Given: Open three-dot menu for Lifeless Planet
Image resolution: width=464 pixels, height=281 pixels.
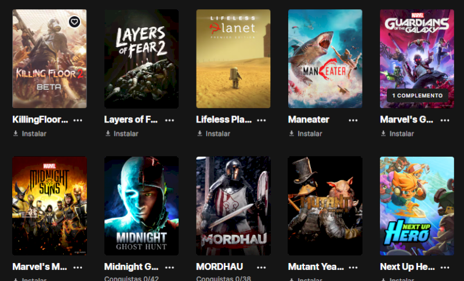Looking at the screenshot, I should click(262, 120).
